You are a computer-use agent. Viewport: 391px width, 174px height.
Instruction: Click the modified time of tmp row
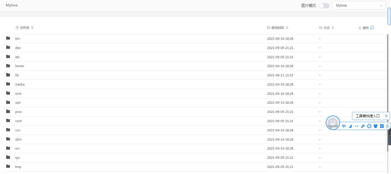pos(280,167)
